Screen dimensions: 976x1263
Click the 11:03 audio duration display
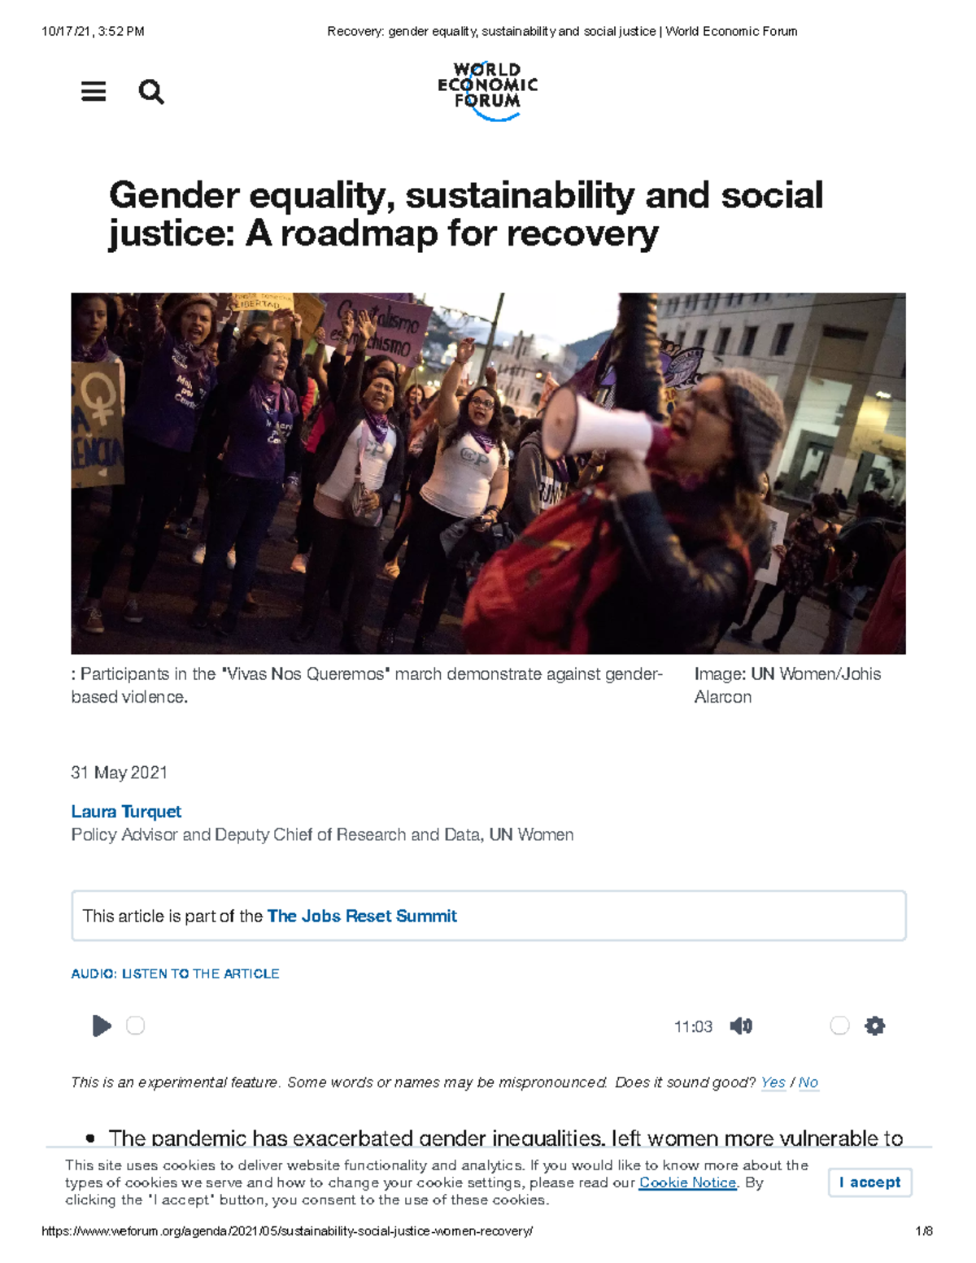(x=692, y=1026)
